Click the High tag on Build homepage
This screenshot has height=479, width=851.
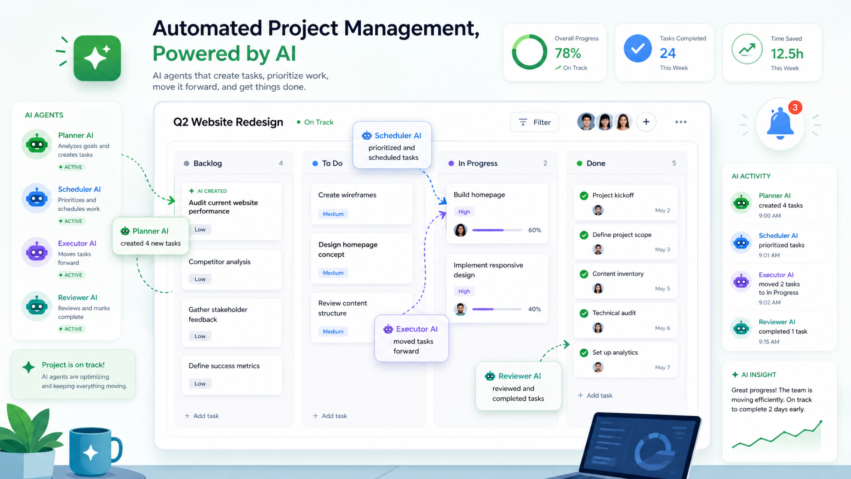pyautogui.click(x=464, y=212)
